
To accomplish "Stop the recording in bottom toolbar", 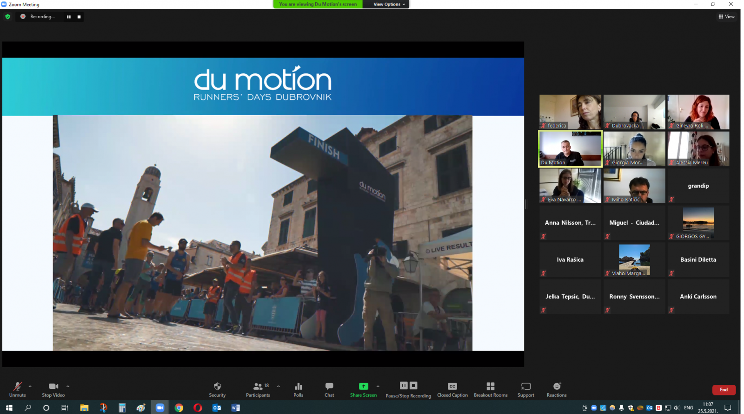I will [x=413, y=385].
